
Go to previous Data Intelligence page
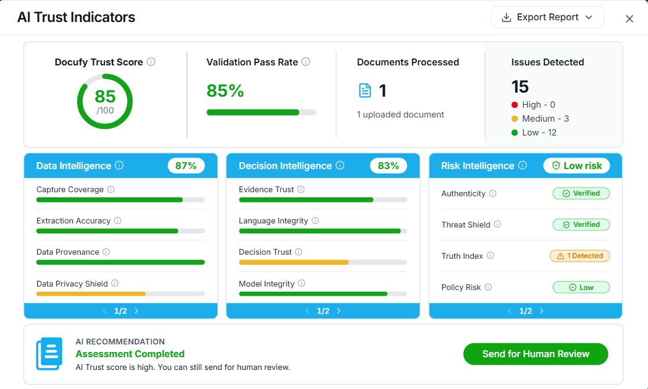(104, 311)
